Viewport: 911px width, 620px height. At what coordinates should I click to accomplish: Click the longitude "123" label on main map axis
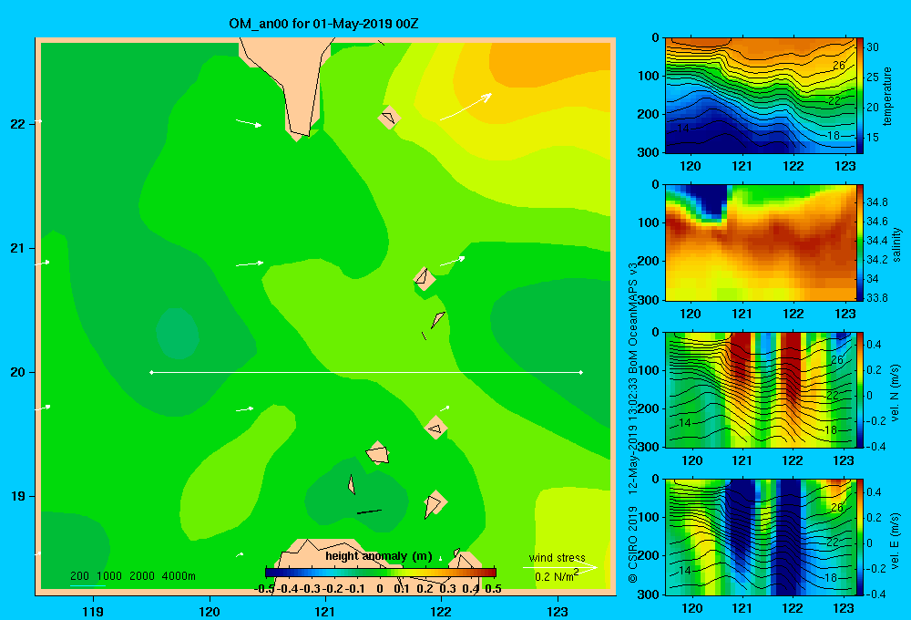[x=558, y=612]
